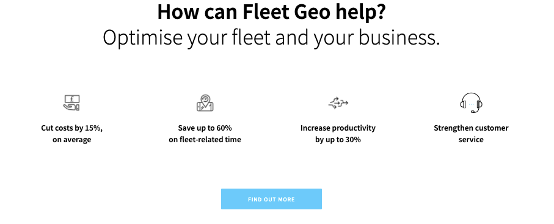Click the FIND OUT MORE button
This screenshot has width=554, height=224.
click(x=271, y=199)
